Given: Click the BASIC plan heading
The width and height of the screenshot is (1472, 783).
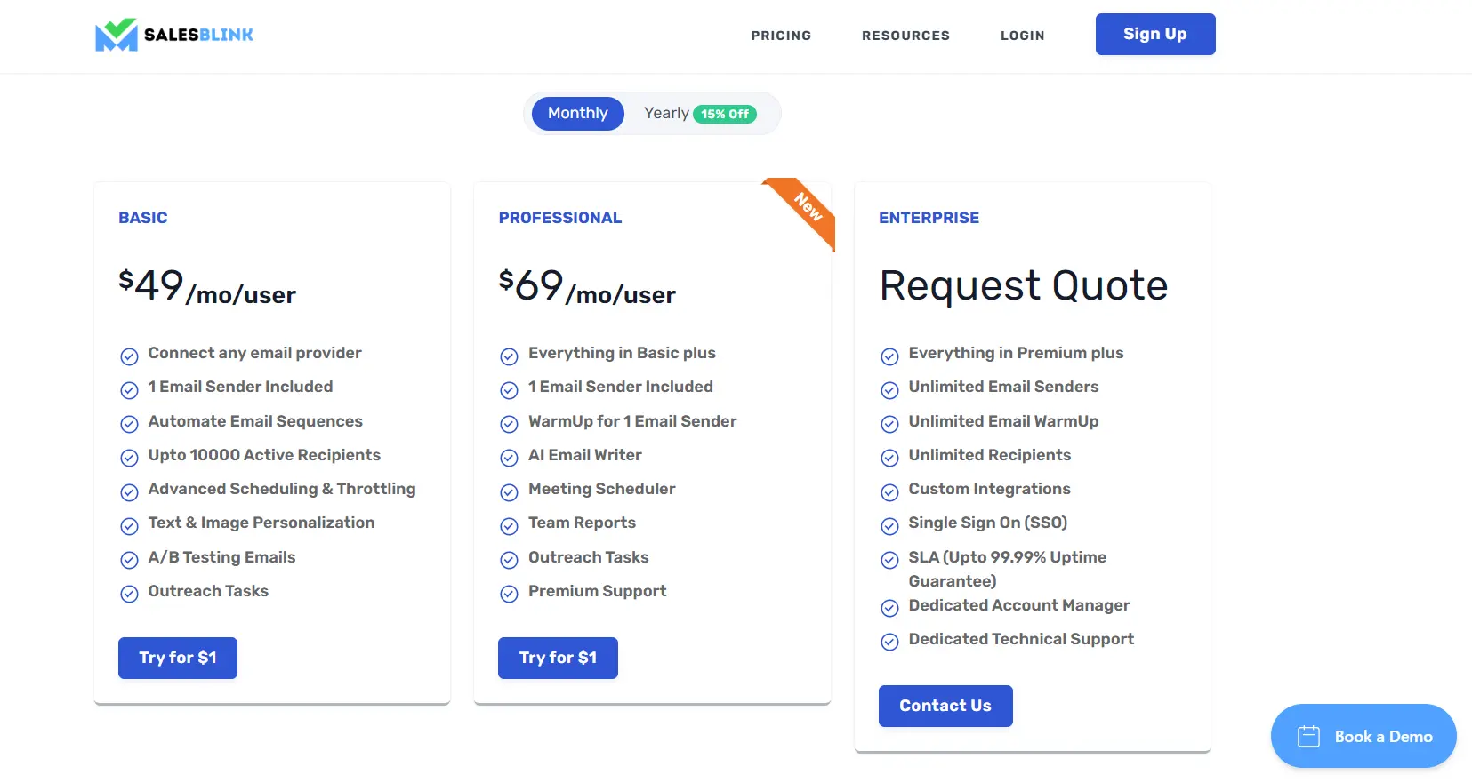Looking at the screenshot, I should pos(143,218).
